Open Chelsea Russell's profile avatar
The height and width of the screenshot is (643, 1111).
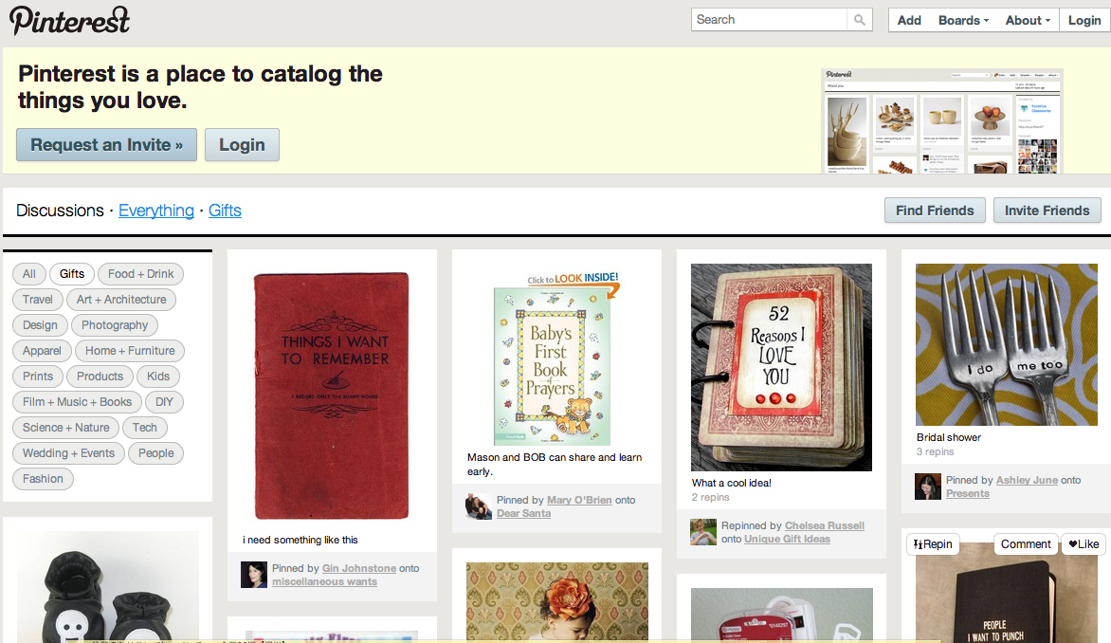click(x=702, y=532)
